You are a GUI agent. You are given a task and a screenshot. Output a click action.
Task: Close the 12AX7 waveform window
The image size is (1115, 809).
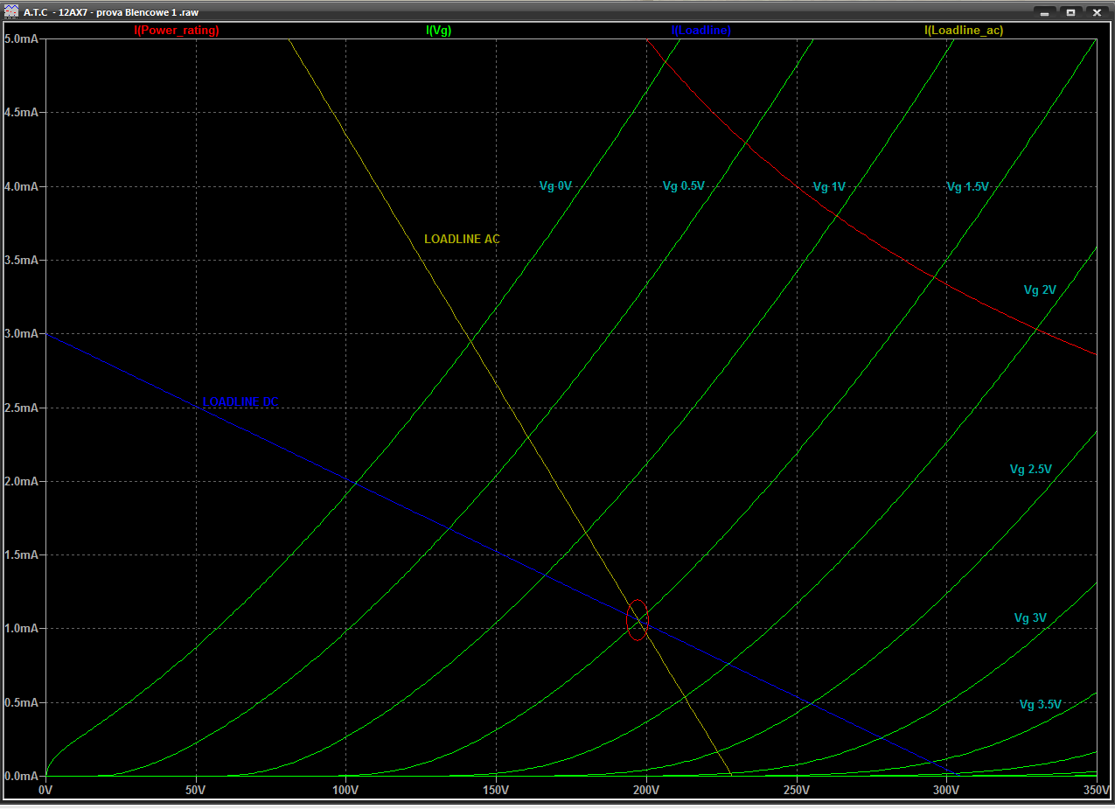click(x=1096, y=12)
